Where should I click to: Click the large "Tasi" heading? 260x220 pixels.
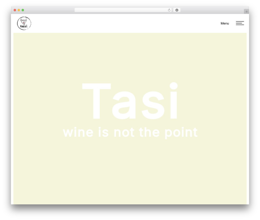point(130,101)
